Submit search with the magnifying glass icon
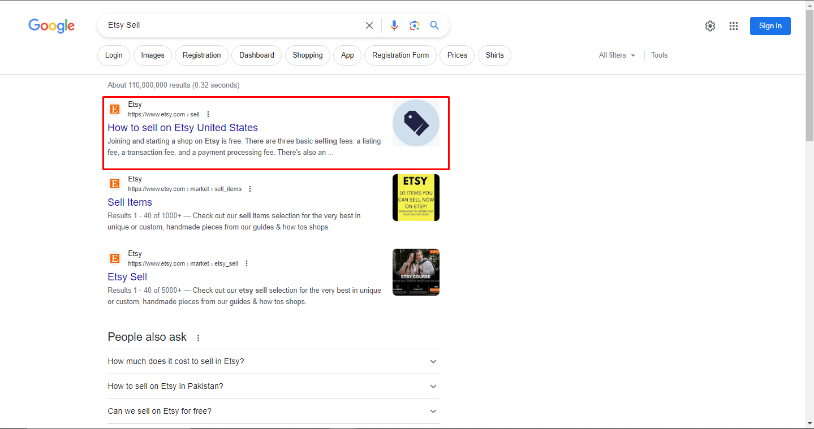 [434, 25]
